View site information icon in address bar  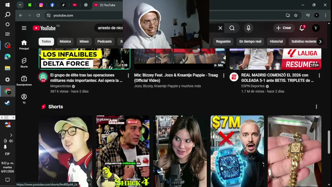tap(49, 15)
